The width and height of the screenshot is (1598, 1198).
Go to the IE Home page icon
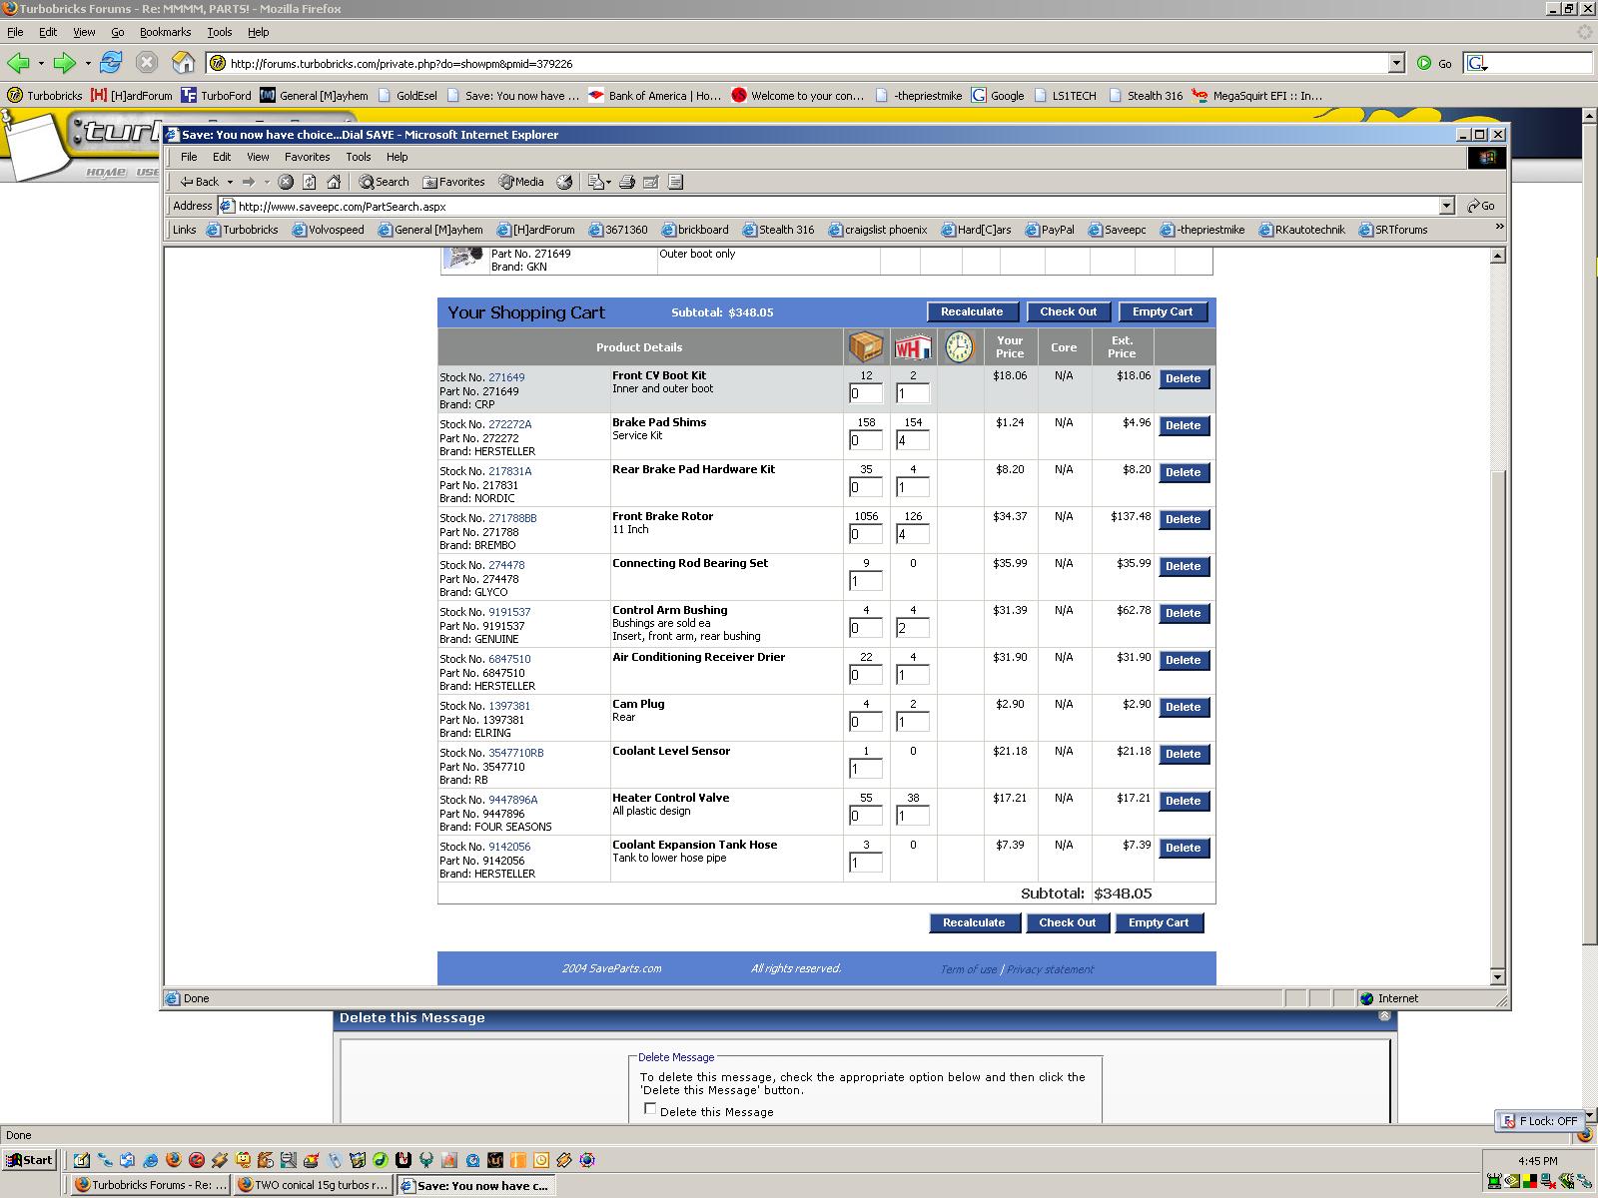click(x=334, y=182)
